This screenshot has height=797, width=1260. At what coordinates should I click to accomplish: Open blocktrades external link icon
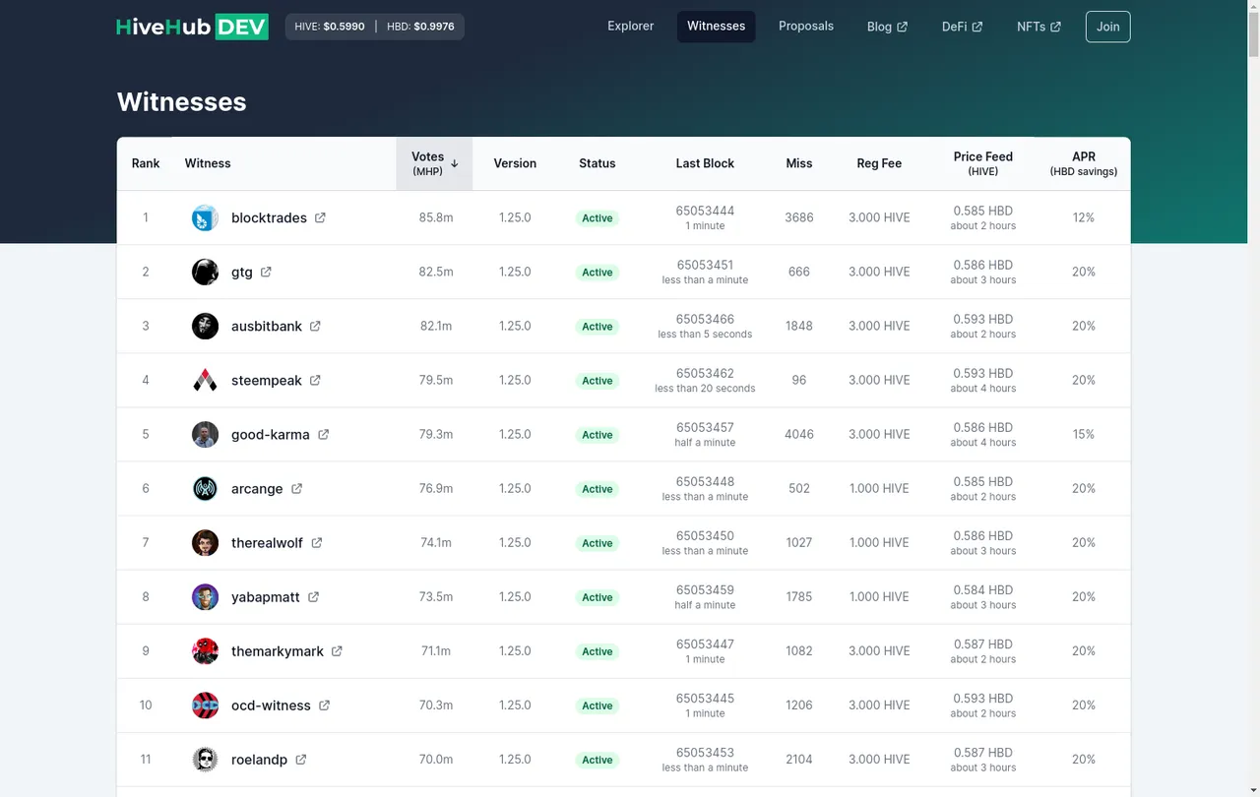[320, 217]
